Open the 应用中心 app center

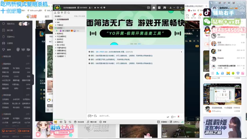(x=174, y=122)
